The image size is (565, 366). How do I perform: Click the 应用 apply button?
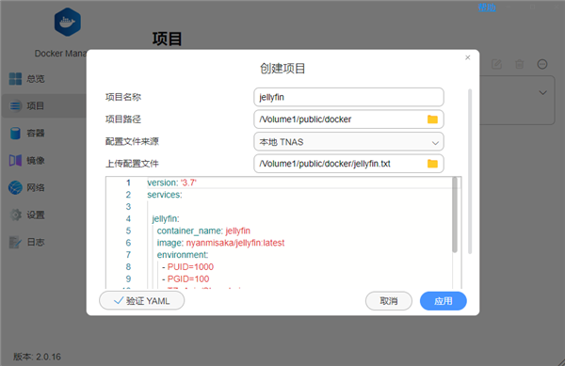[444, 301]
